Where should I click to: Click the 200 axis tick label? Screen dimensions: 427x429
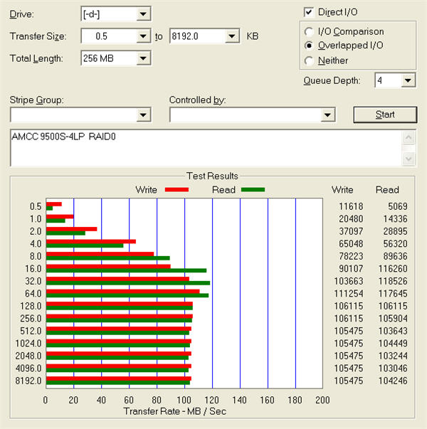coord(322,400)
